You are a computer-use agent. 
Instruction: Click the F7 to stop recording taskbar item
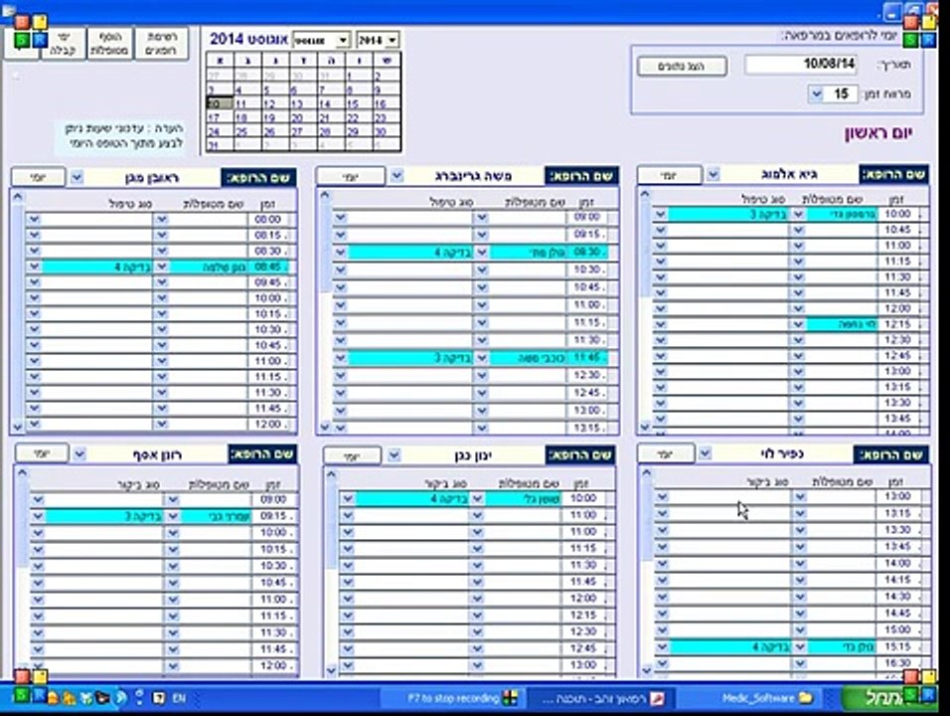click(x=462, y=698)
